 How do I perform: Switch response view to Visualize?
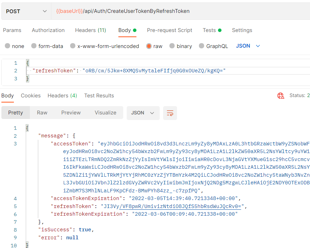[x=106, y=112]
